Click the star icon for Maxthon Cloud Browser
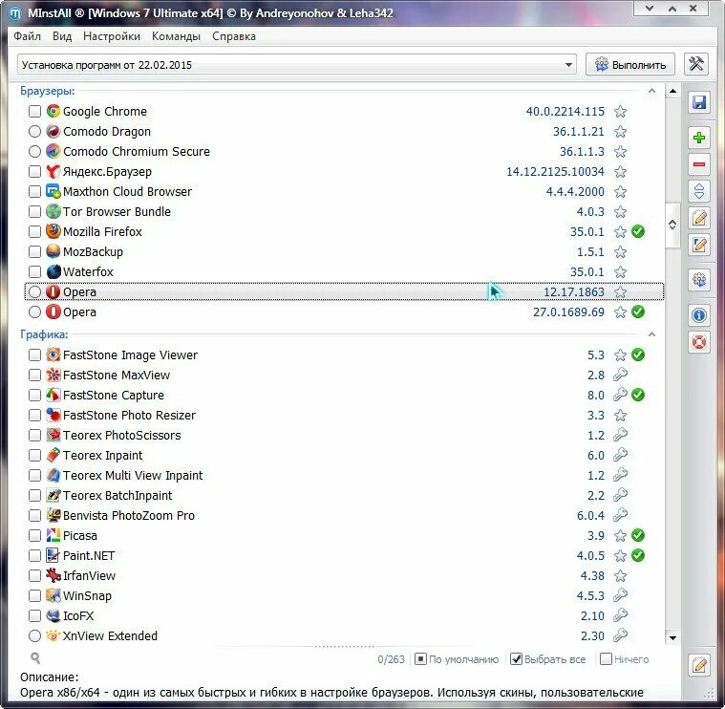The width and height of the screenshot is (725, 709). [620, 191]
